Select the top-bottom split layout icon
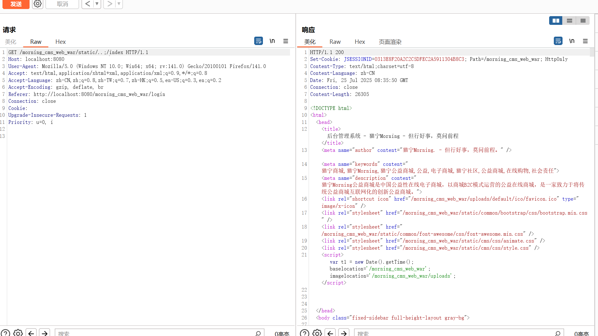The width and height of the screenshot is (598, 336). (569, 20)
